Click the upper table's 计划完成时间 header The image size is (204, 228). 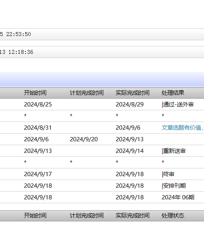click(87, 93)
